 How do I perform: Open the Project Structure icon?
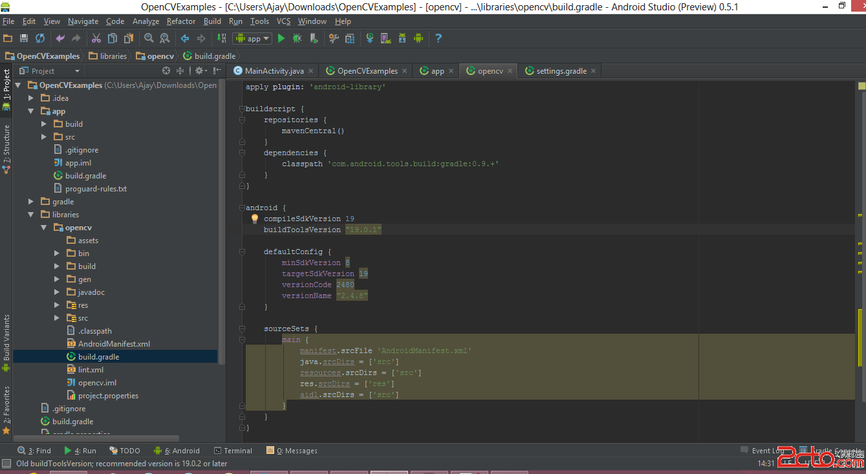click(350, 38)
